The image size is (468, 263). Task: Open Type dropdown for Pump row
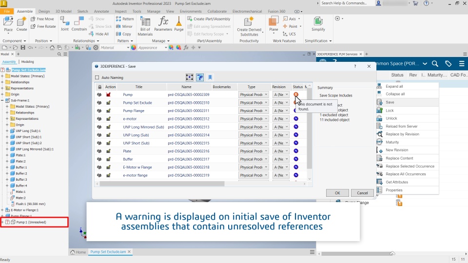coord(253,94)
